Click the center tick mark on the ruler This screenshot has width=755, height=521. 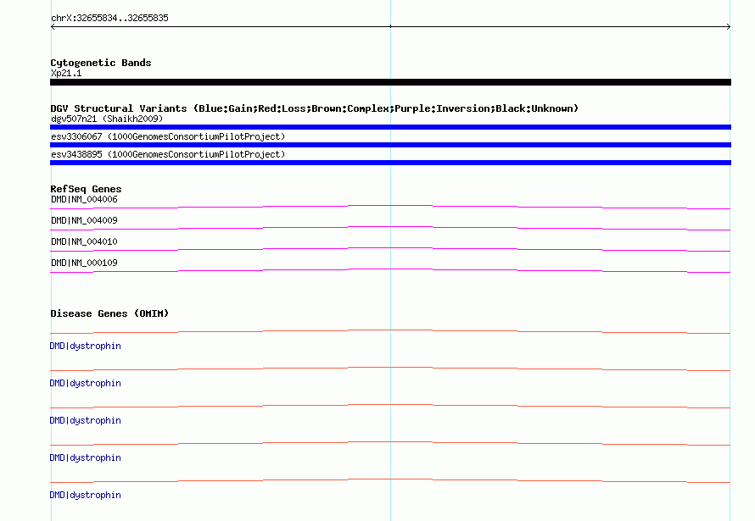[x=390, y=26]
